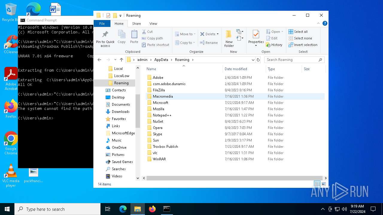Click Select all in ribbon

pos(298,32)
